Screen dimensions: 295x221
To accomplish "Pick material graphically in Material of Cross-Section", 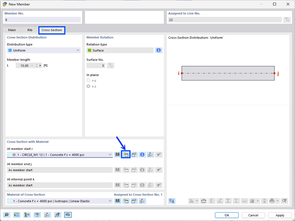I will point(142,201).
